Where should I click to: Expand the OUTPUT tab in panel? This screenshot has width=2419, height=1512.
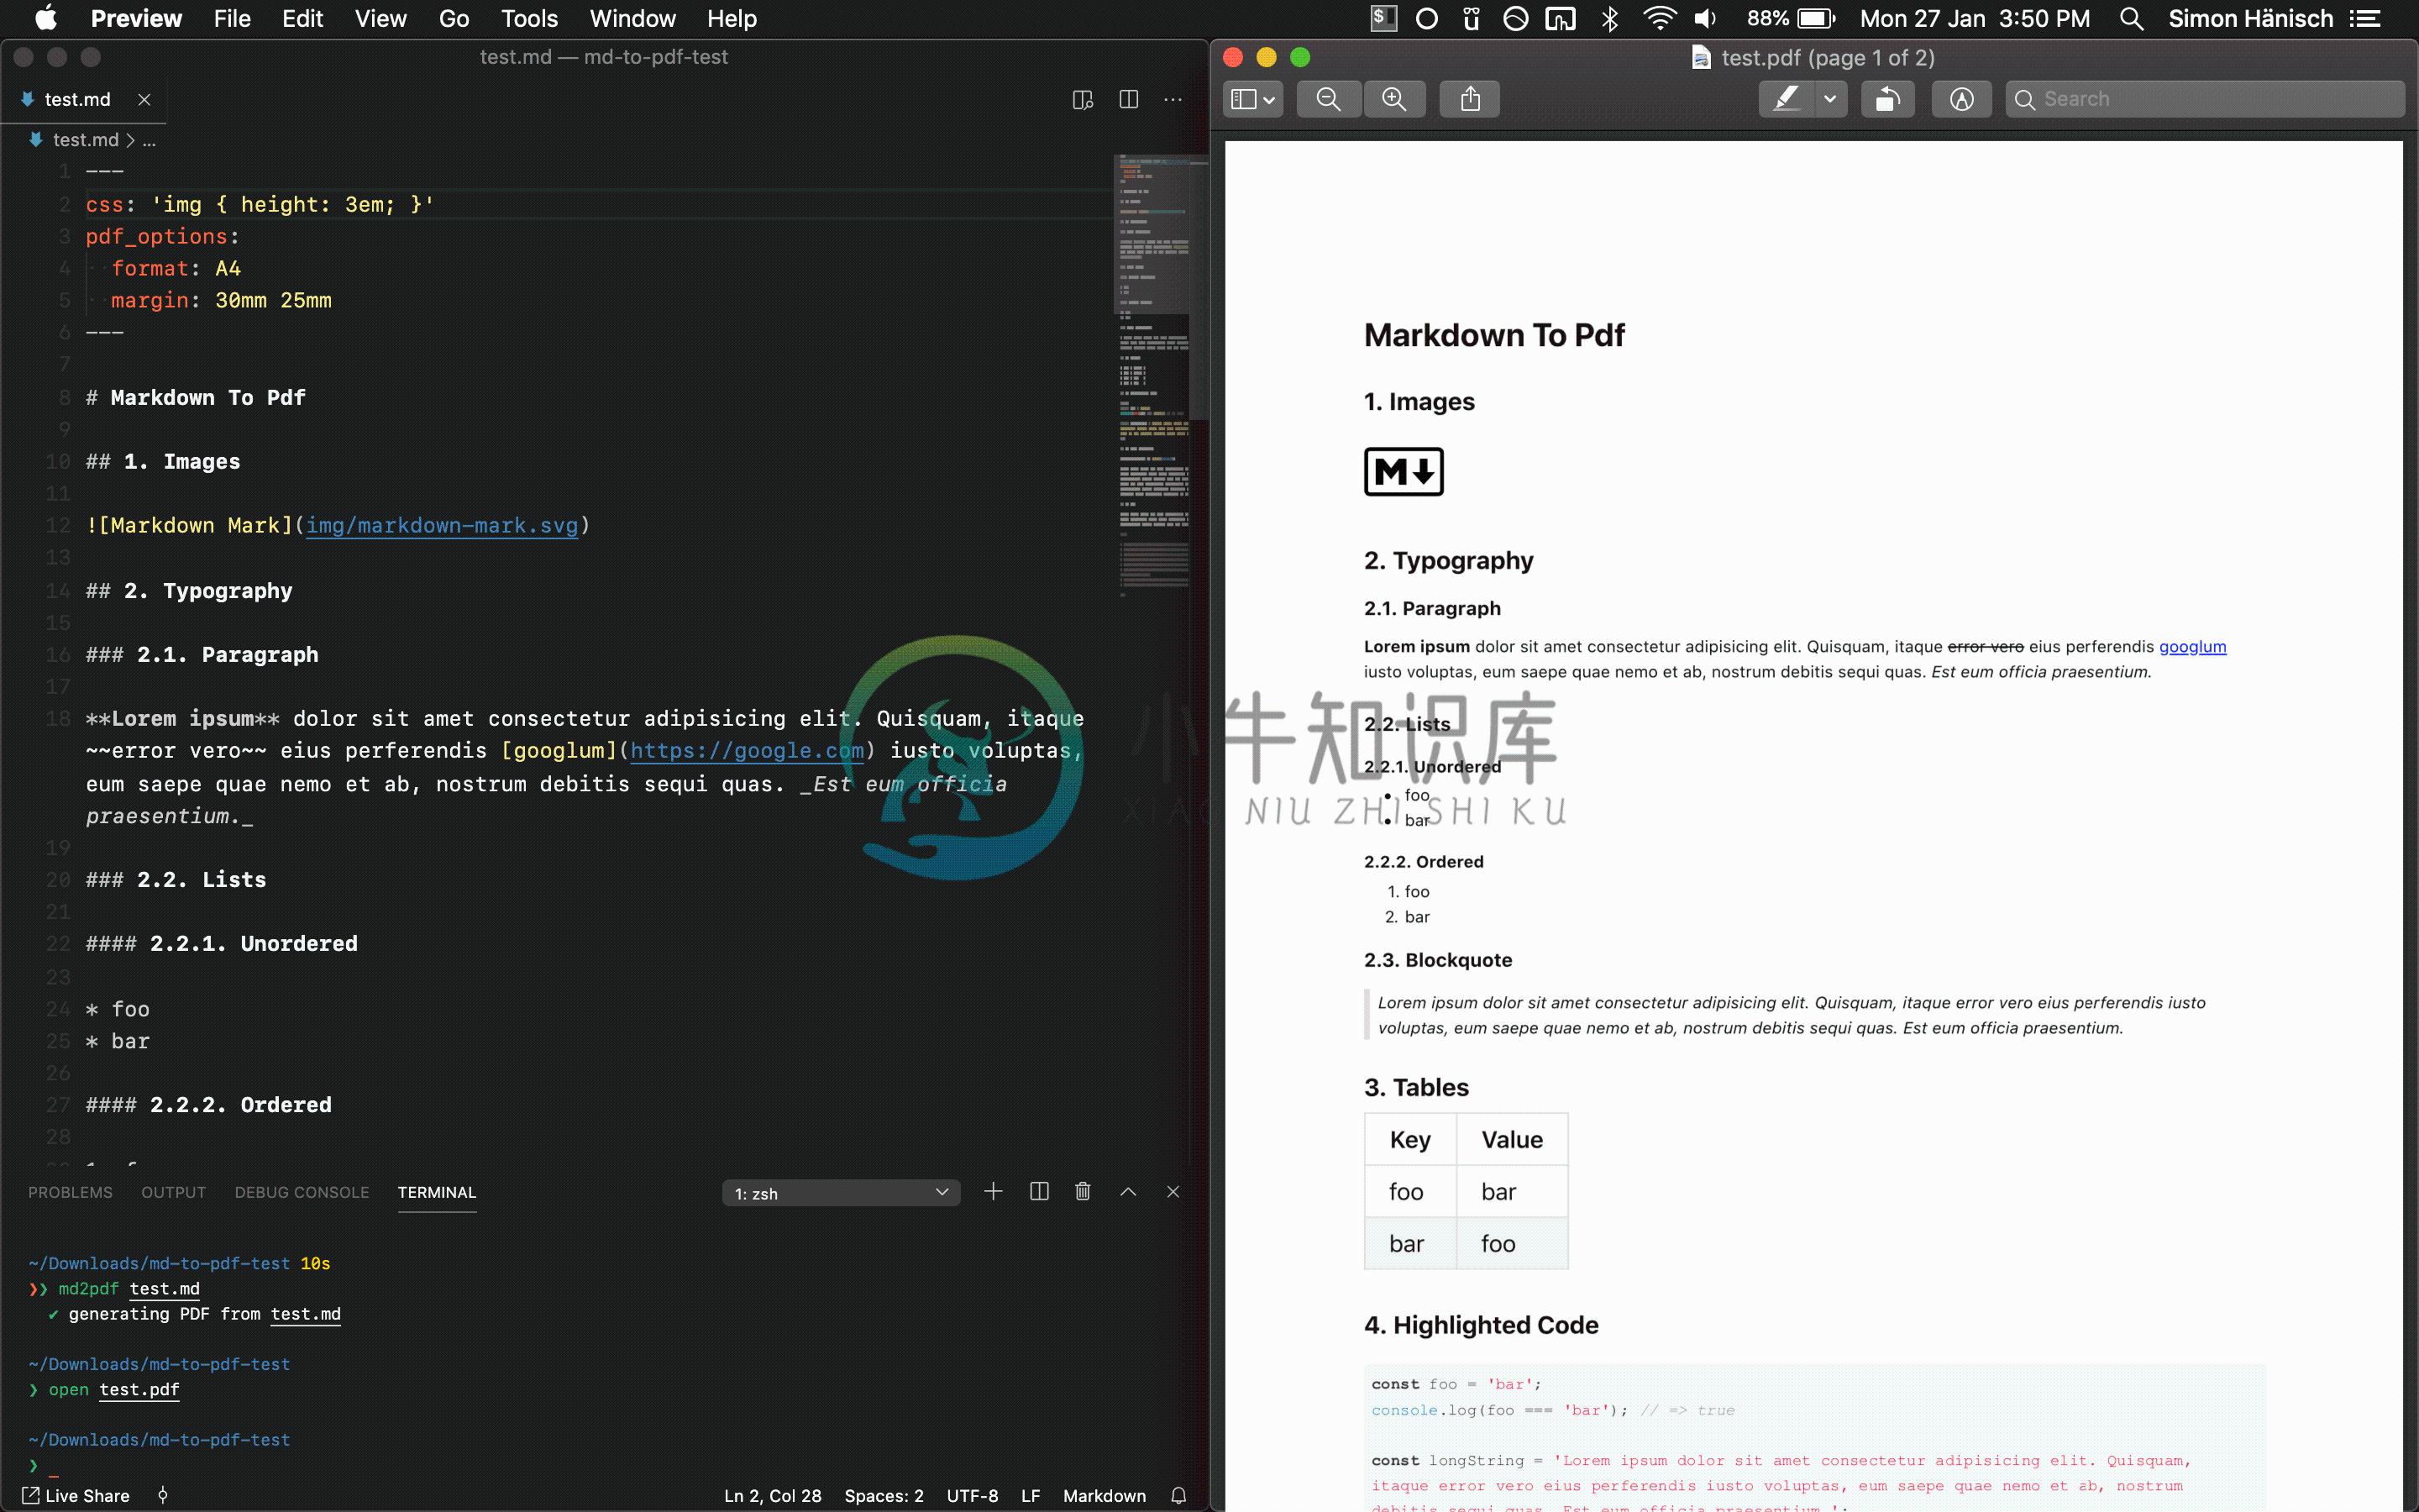click(x=171, y=1191)
